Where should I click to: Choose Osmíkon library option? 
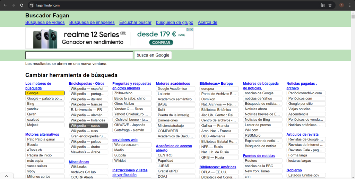pyautogui.click(x=219, y=99)
